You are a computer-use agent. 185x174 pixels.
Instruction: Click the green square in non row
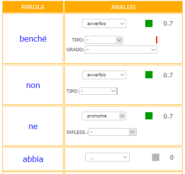[149, 75]
